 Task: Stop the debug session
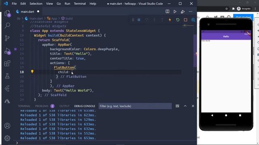tap(185, 20)
